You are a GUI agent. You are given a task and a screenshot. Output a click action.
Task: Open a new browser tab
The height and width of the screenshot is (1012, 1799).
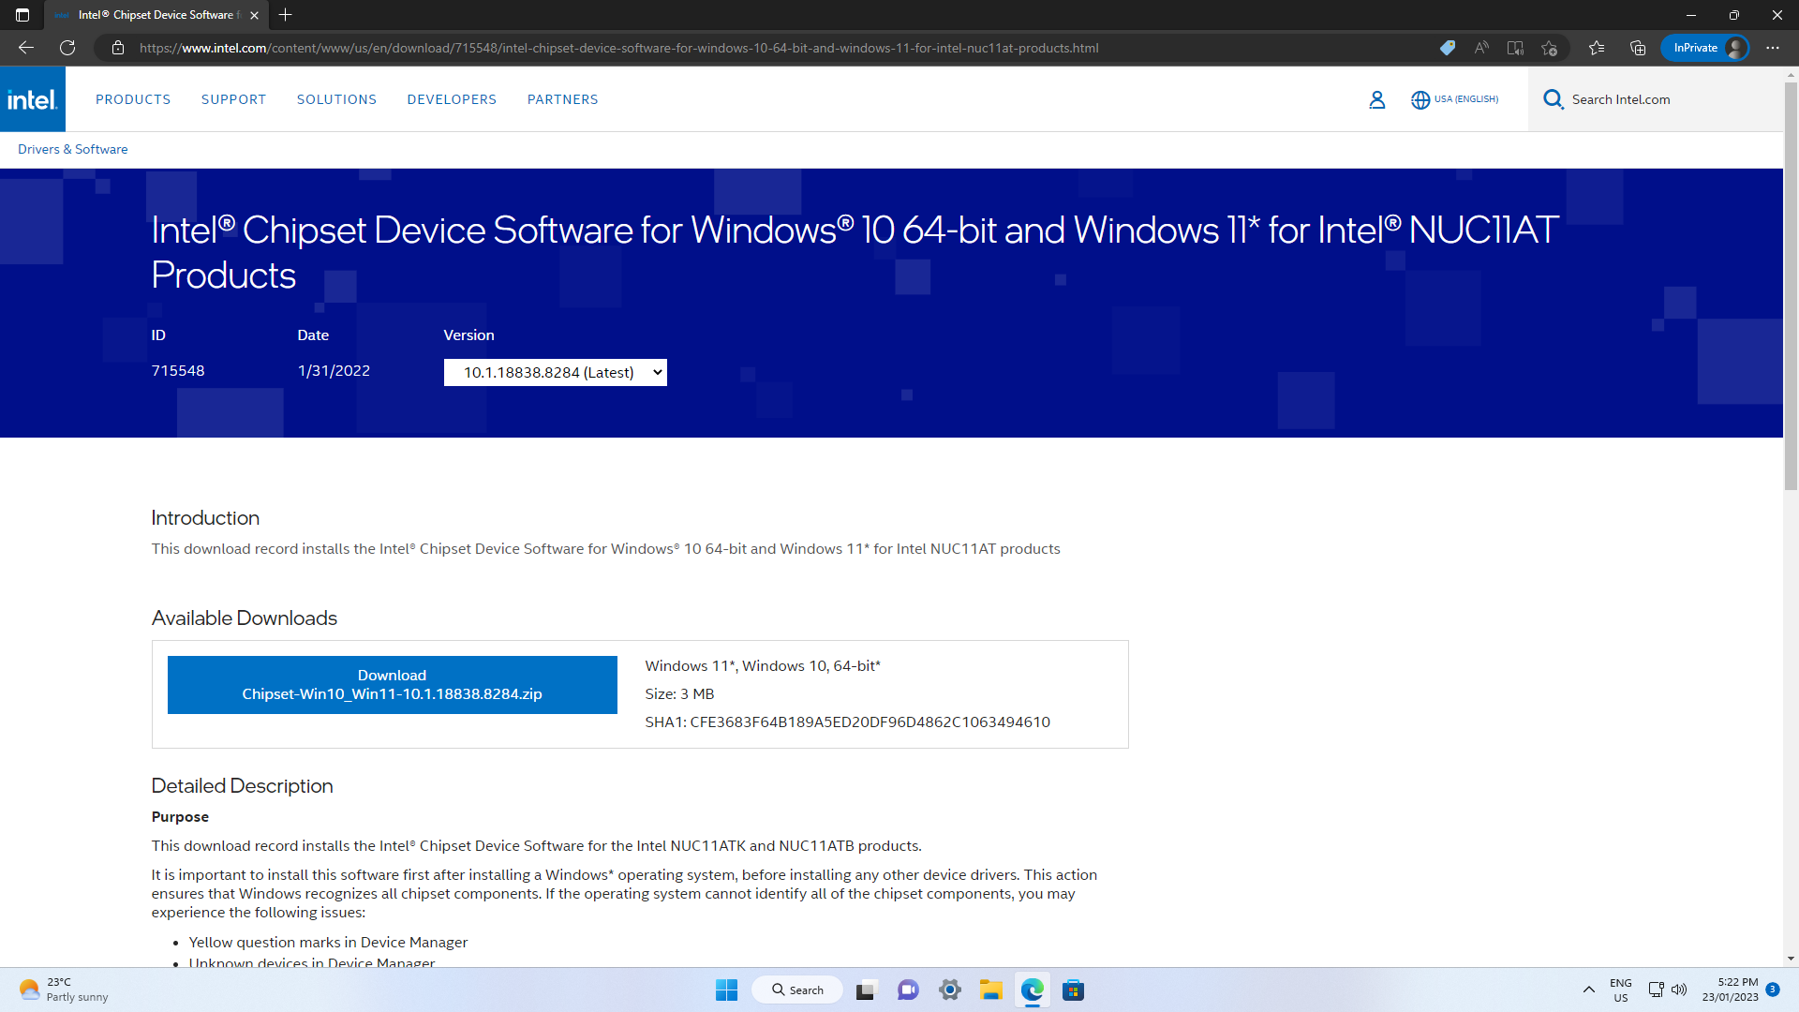click(x=286, y=15)
